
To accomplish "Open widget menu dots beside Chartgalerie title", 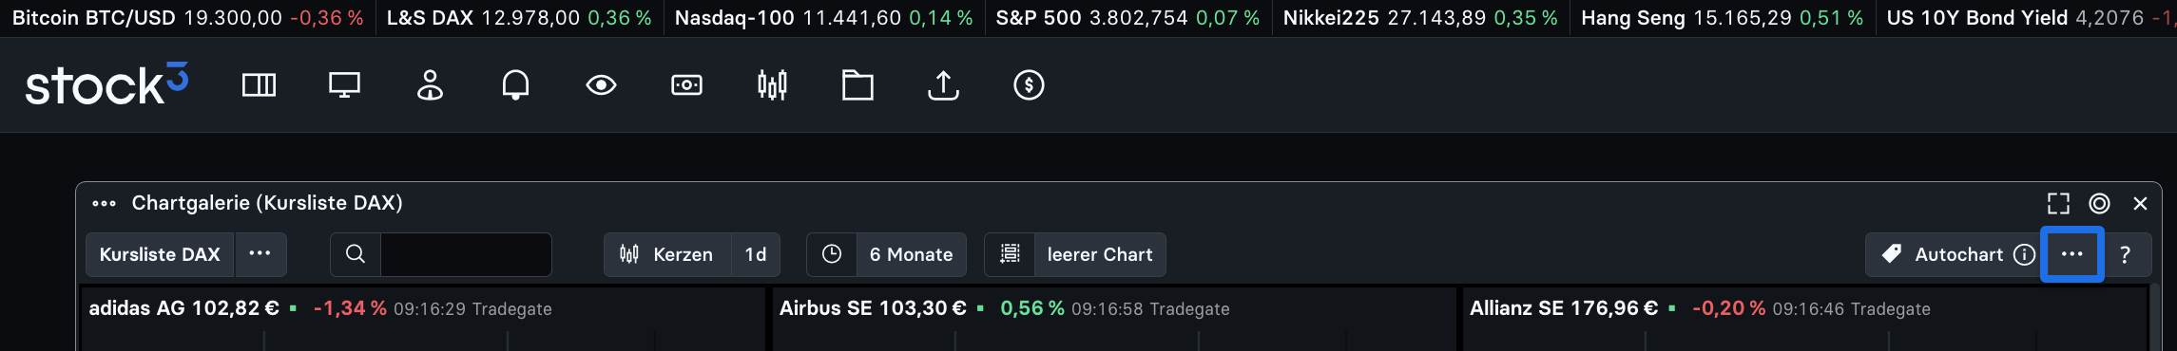I will [x=104, y=203].
